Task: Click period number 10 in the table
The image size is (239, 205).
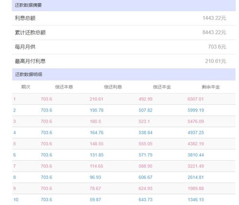Action: [x=16, y=200]
